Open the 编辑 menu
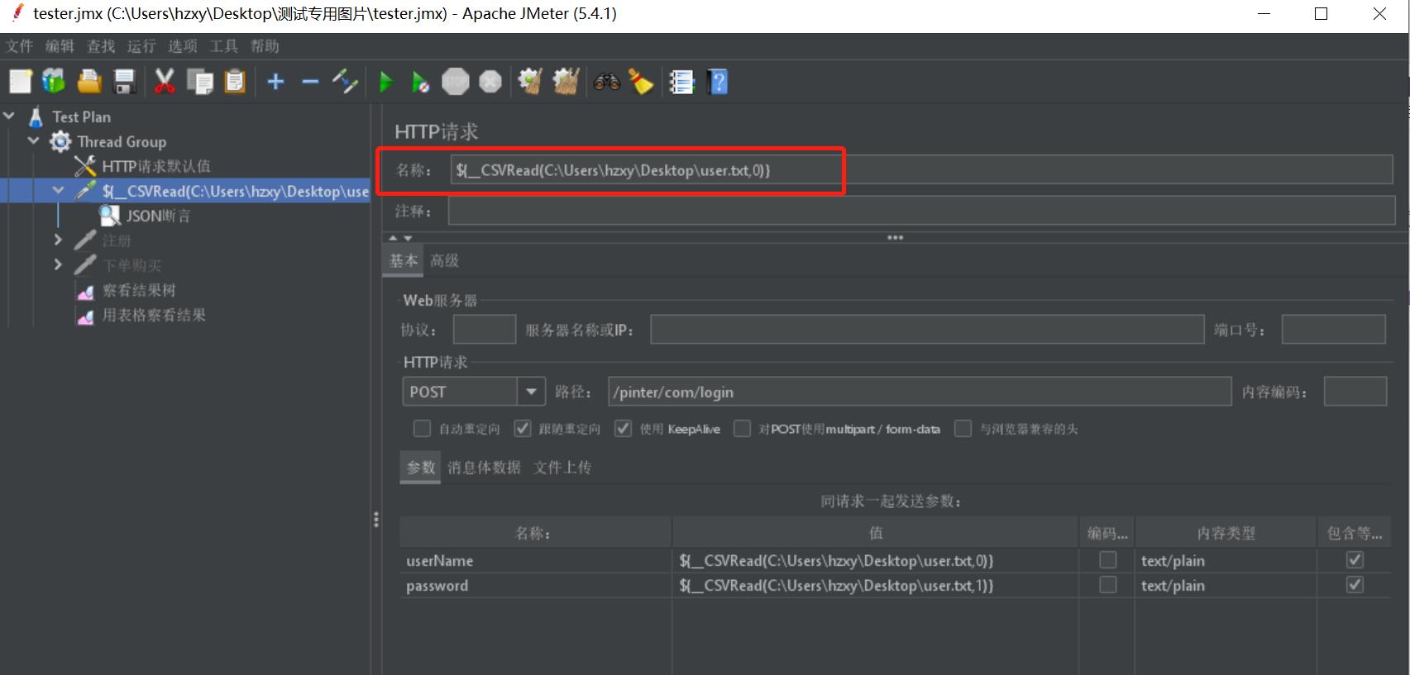 (x=60, y=46)
